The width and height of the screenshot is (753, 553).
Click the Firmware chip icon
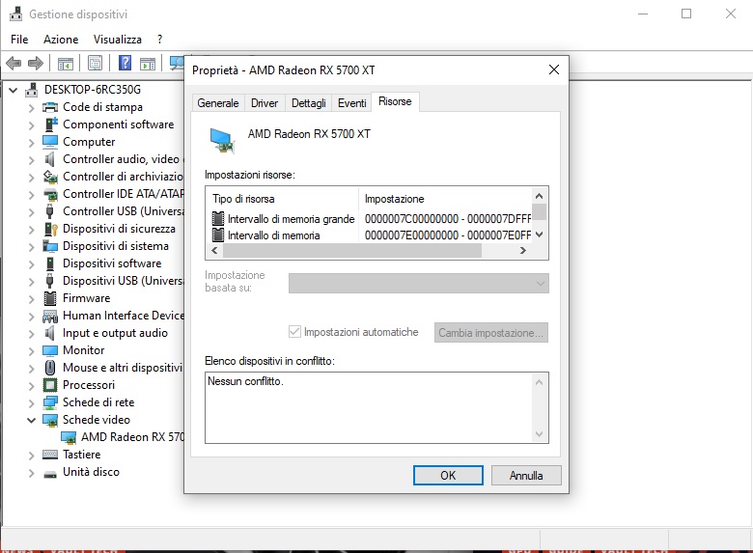point(50,298)
